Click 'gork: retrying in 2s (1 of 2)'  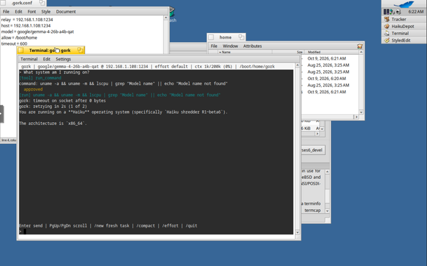coord(53,107)
